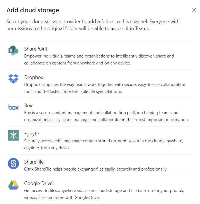This screenshot has height=204, width=200.
Task: Choose the Dropbox provider name
Action: 34,77
